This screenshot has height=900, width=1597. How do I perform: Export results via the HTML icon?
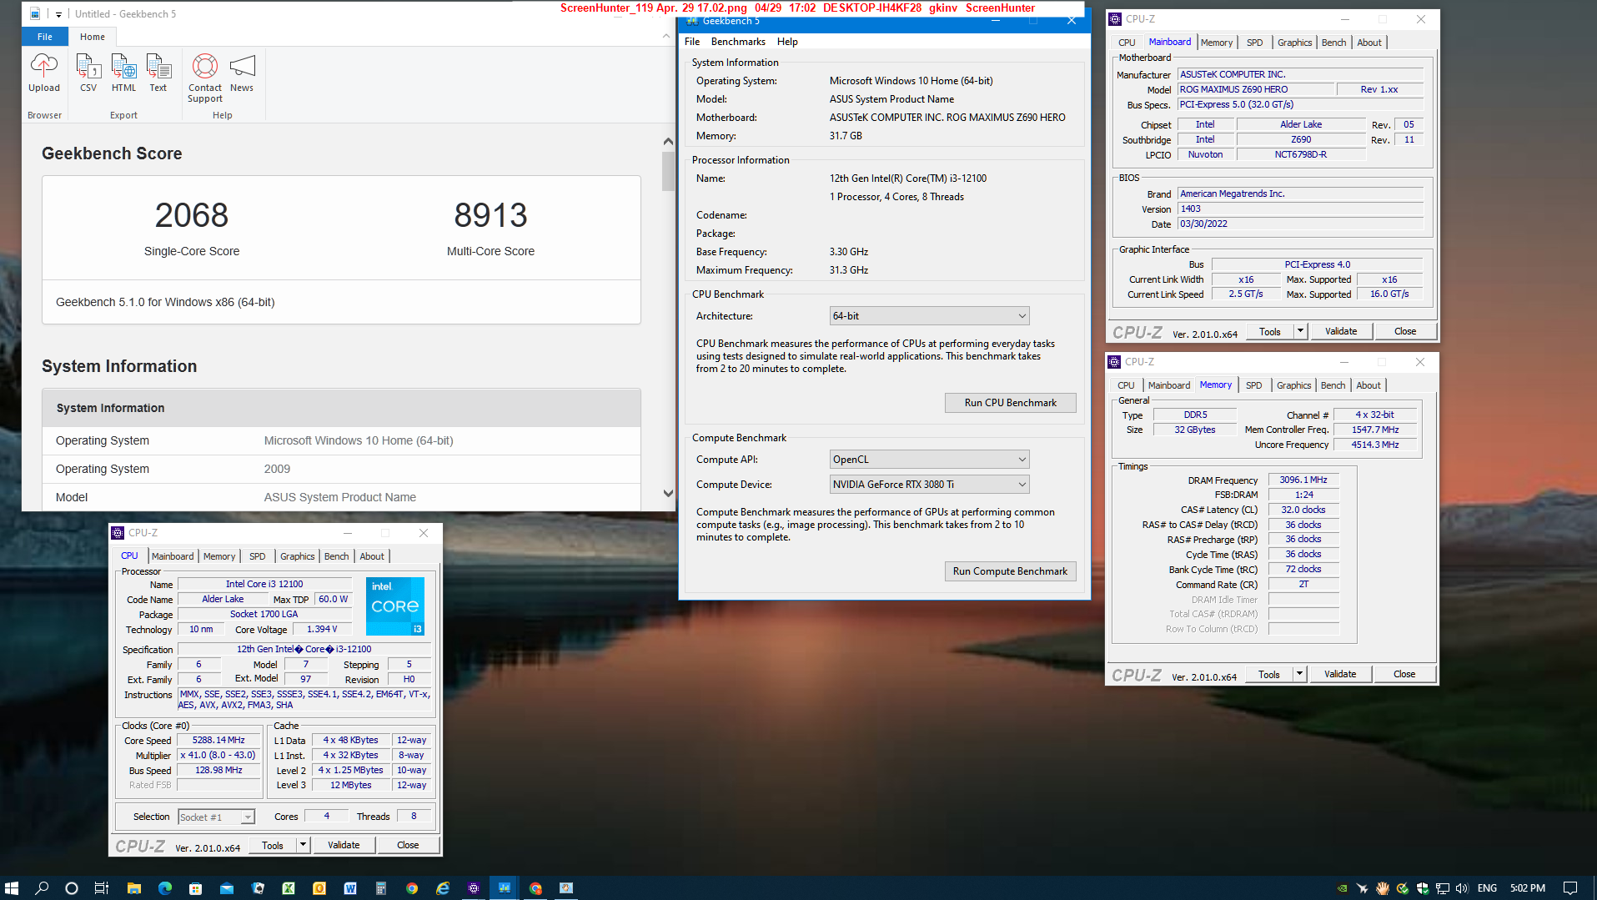coord(123,66)
